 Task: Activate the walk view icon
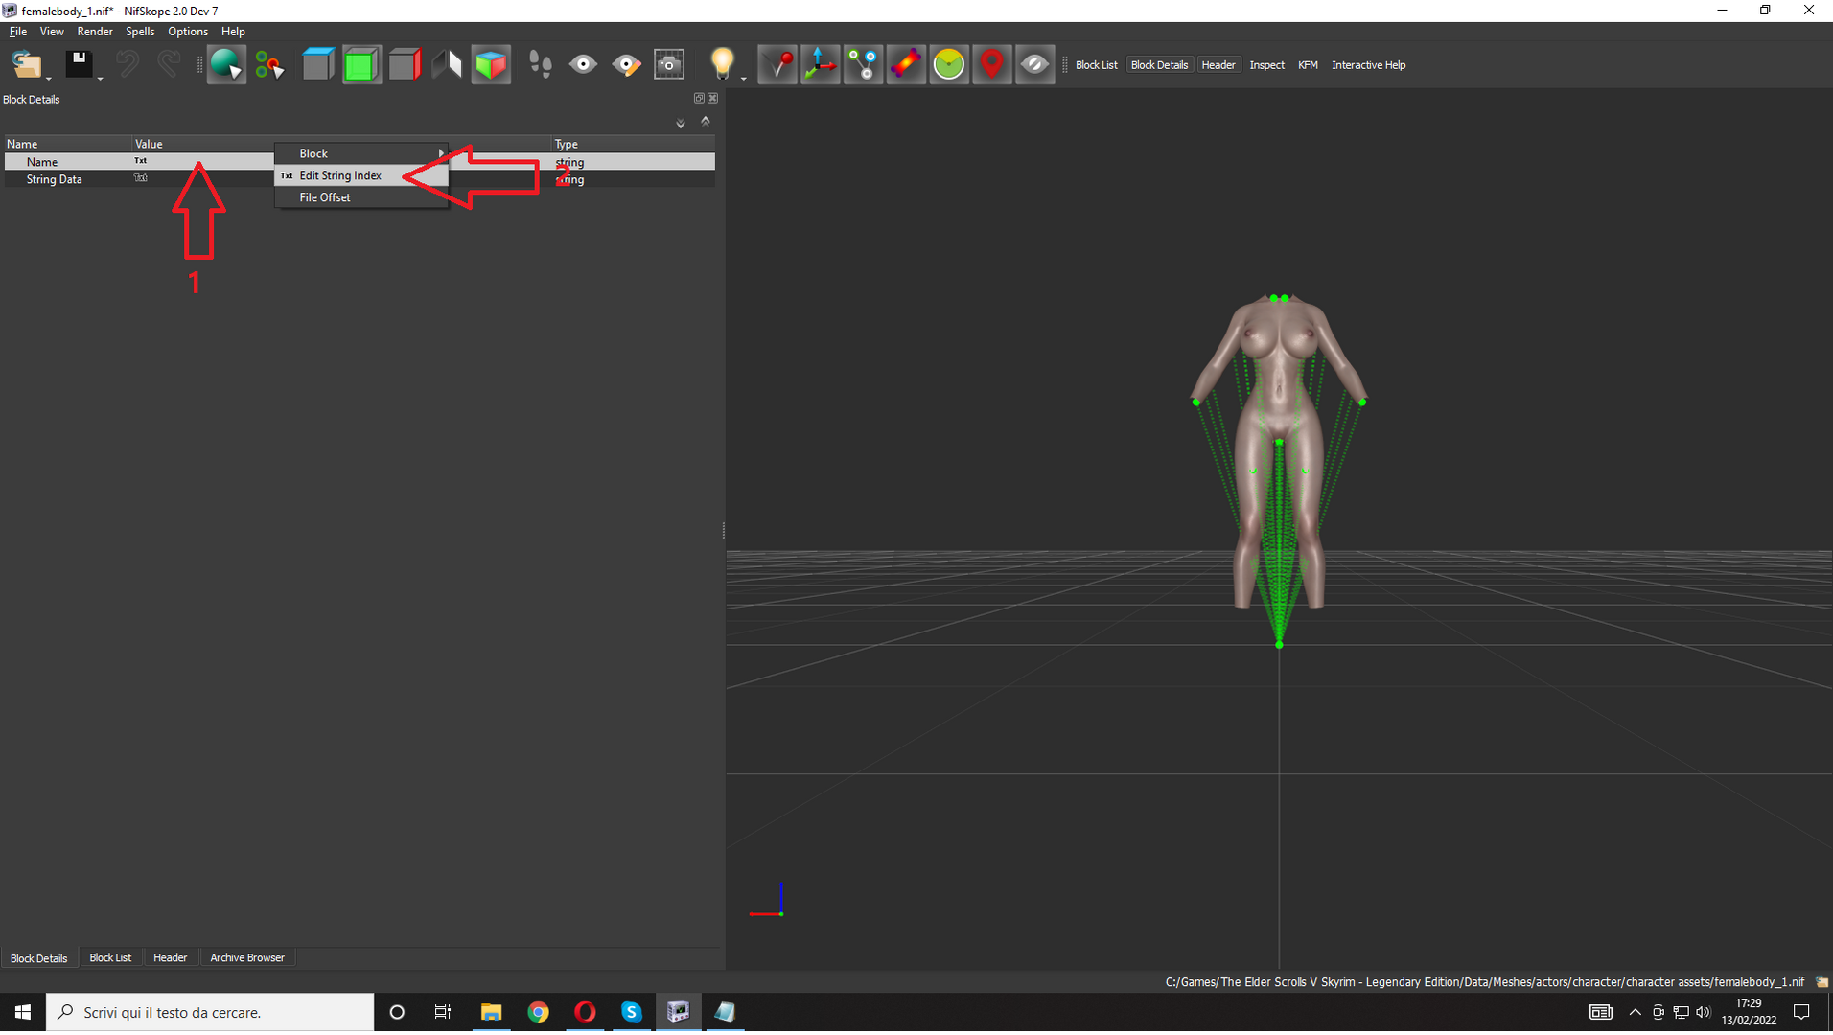point(447,64)
